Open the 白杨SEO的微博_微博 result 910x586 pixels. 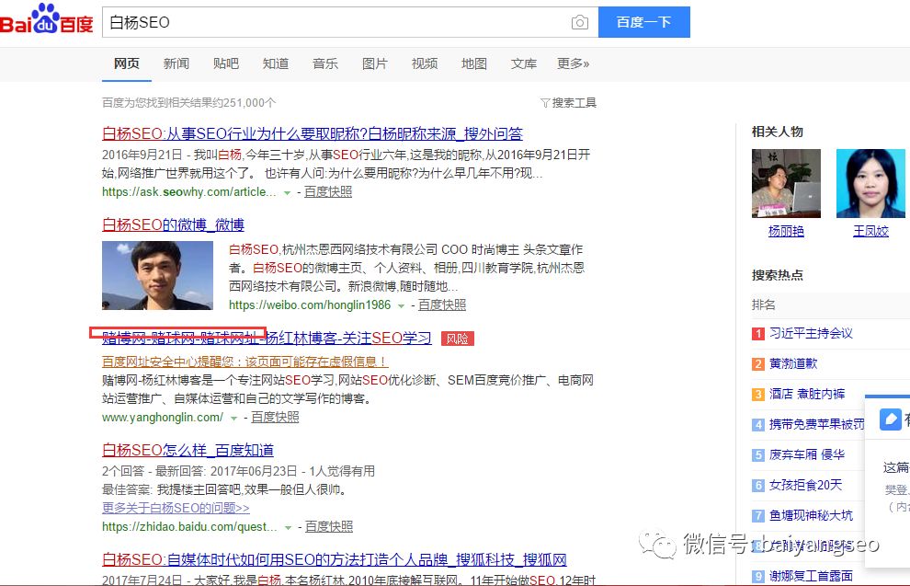(x=173, y=224)
